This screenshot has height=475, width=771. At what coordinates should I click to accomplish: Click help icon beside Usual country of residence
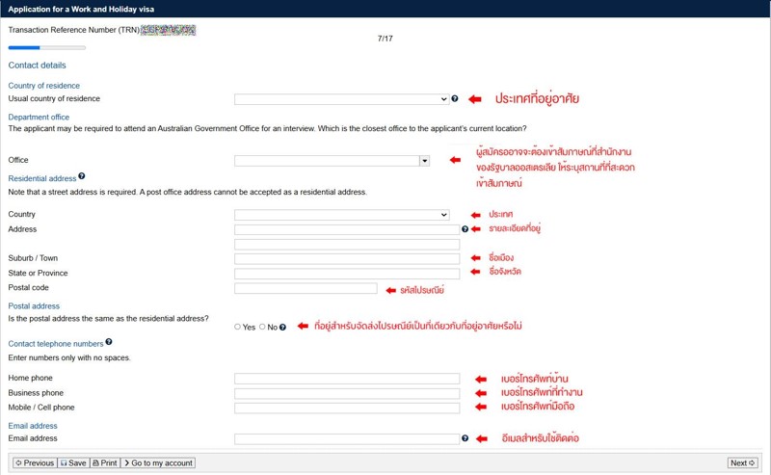click(x=455, y=98)
